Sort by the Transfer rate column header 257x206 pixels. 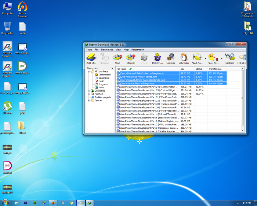click(x=215, y=69)
